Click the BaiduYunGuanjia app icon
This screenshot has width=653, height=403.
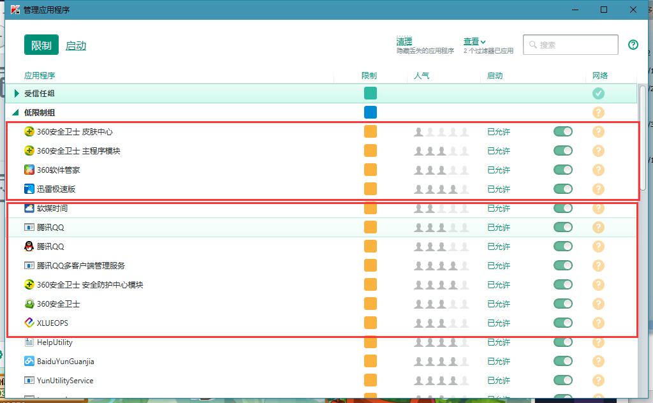29,362
